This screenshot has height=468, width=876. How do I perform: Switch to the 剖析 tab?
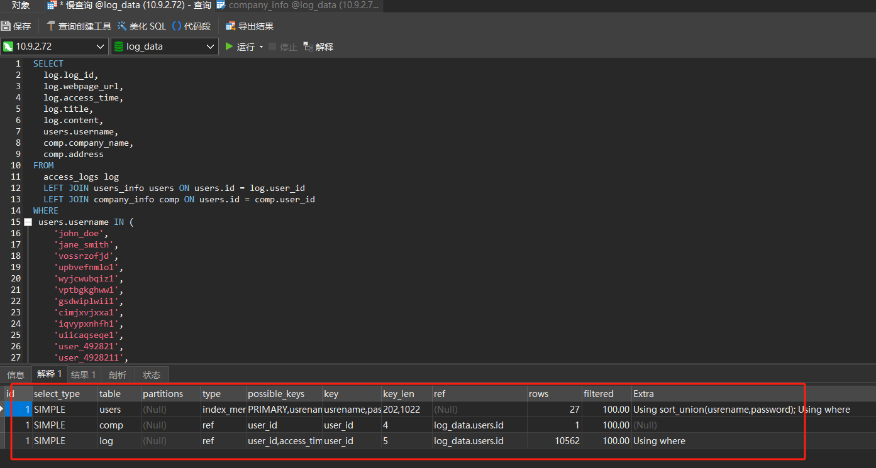(x=118, y=375)
